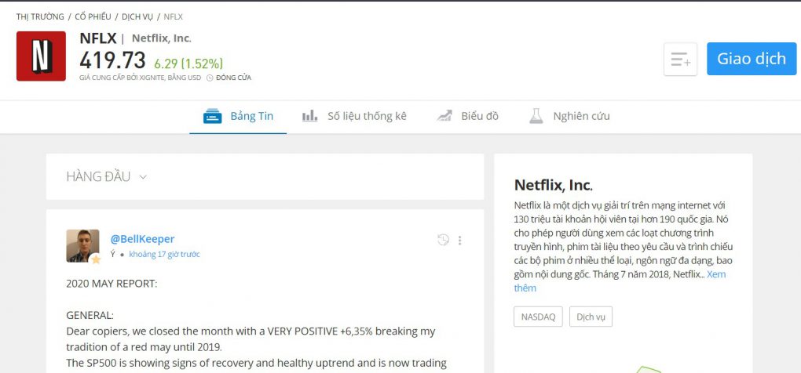Open the Số liệu thống kê tab
The height and width of the screenshot is (373, 801).
(x=354, y=116)
